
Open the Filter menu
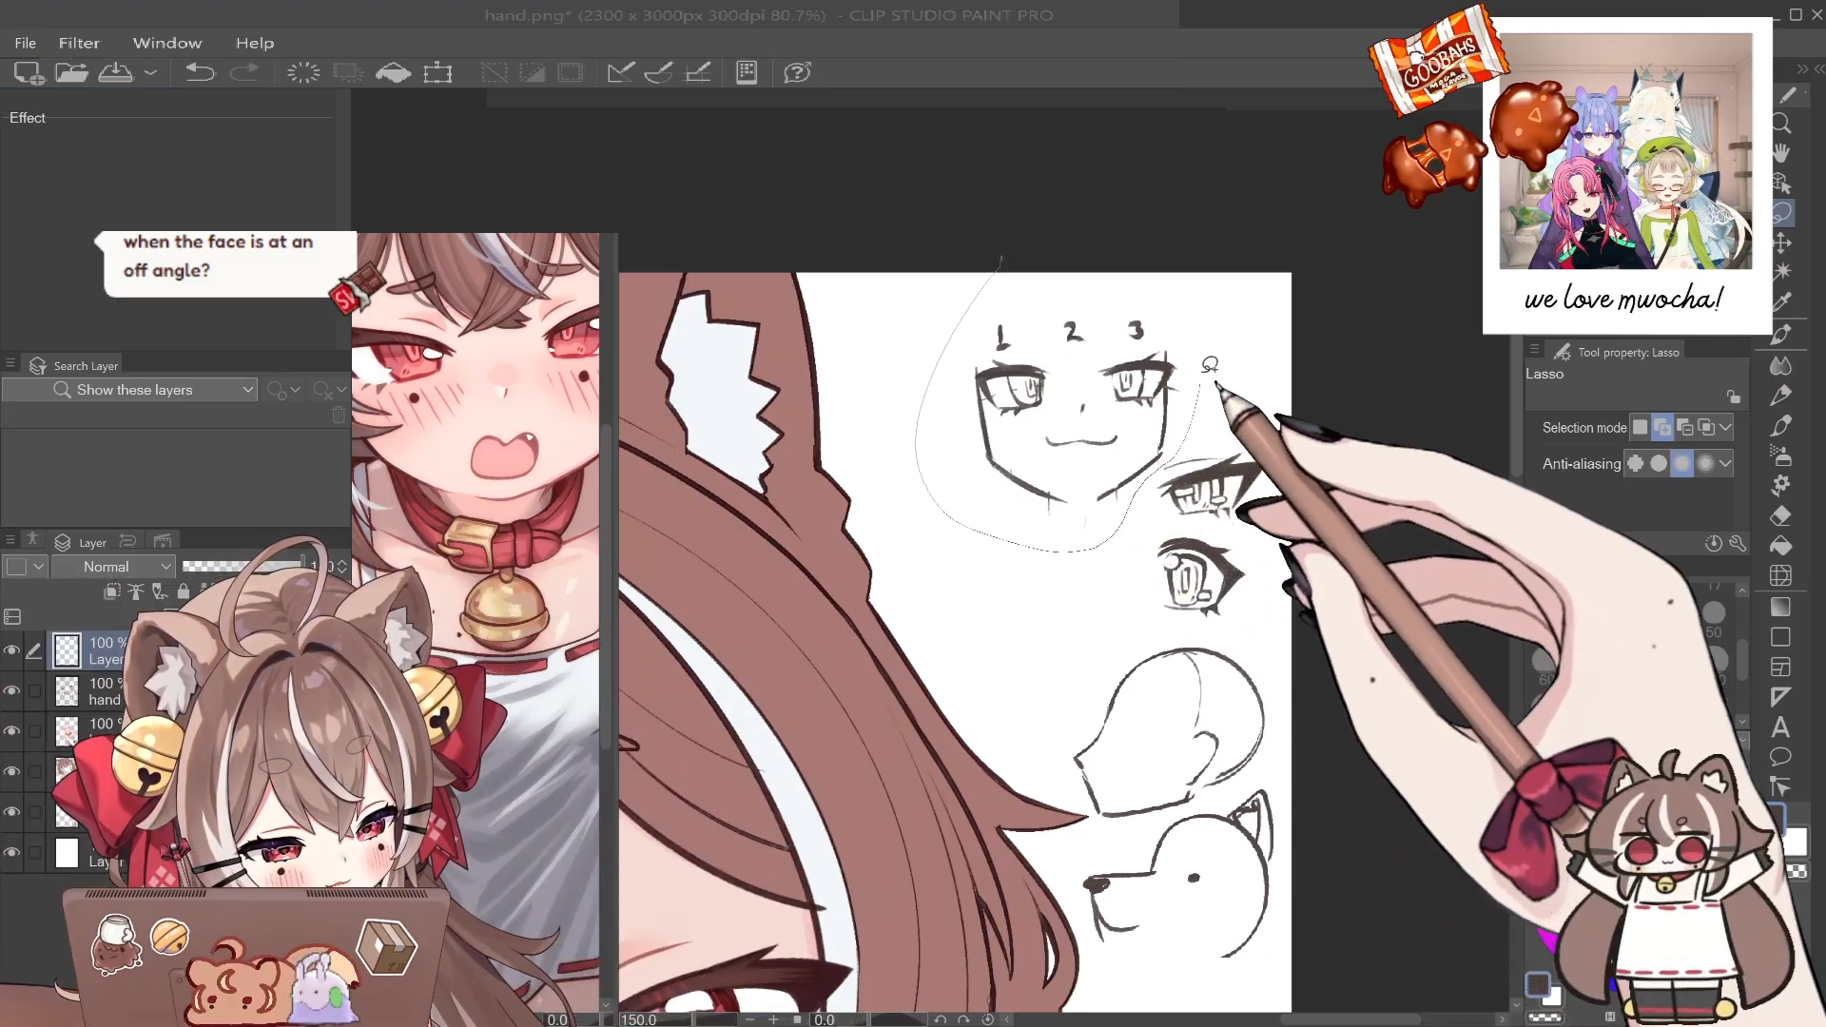tap(79, 43)
